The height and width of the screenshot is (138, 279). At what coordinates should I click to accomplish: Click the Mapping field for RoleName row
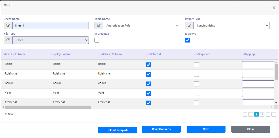(258, 74)
